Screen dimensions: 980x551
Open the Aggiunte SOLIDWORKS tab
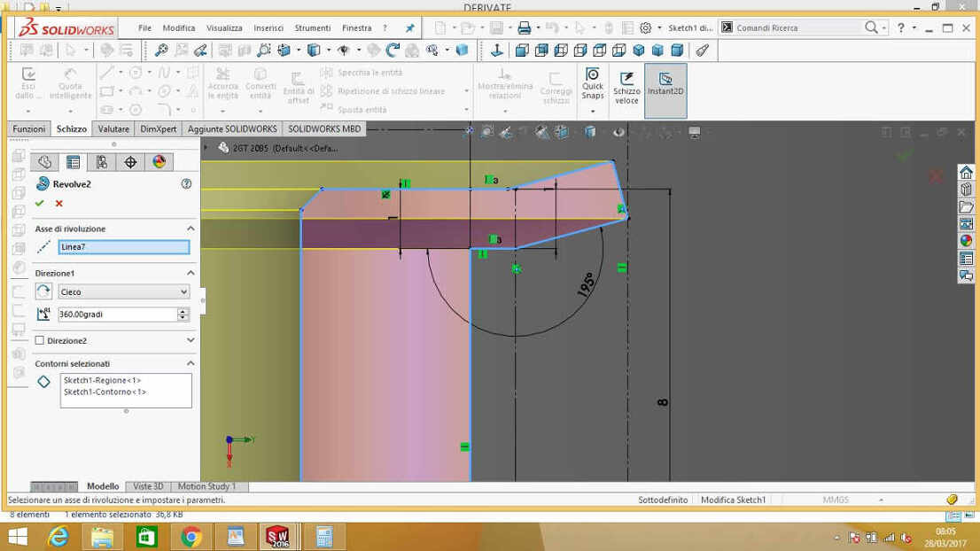[x=232, y=128]
